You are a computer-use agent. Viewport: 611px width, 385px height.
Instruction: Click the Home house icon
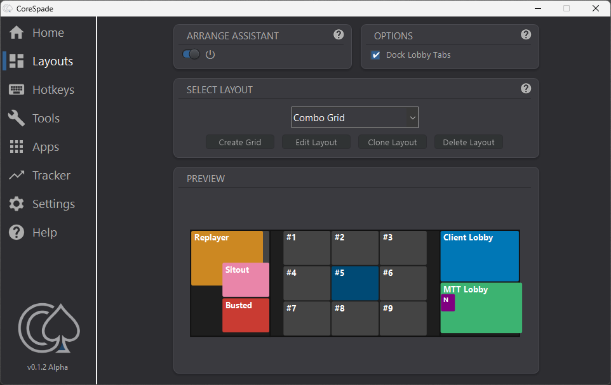point(17,33)
